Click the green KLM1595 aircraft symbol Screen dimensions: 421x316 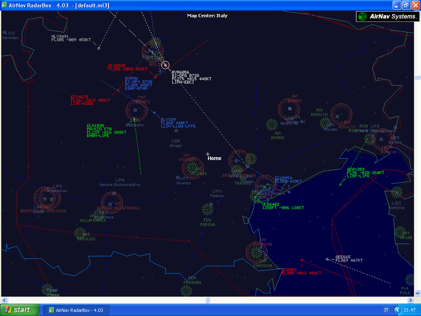click(134, 119)
